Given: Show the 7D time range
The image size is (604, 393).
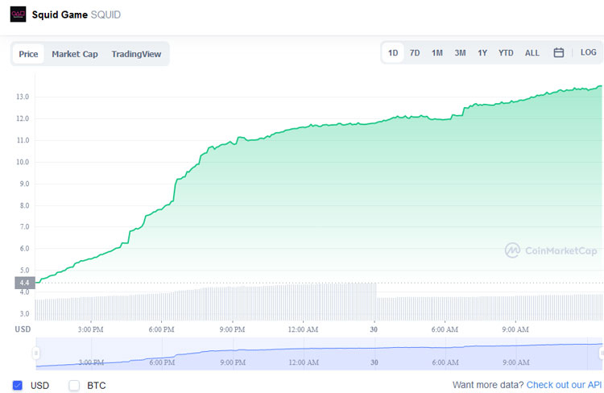Looking at the screenshot, I should click(415, 53).
